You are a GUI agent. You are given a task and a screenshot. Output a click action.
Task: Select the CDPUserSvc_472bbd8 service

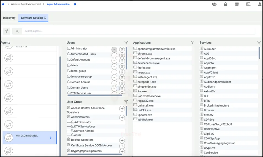[x=218, y=124]
